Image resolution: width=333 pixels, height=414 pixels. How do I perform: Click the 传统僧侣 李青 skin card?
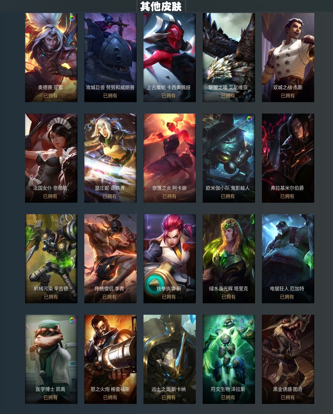pos(110,259)
